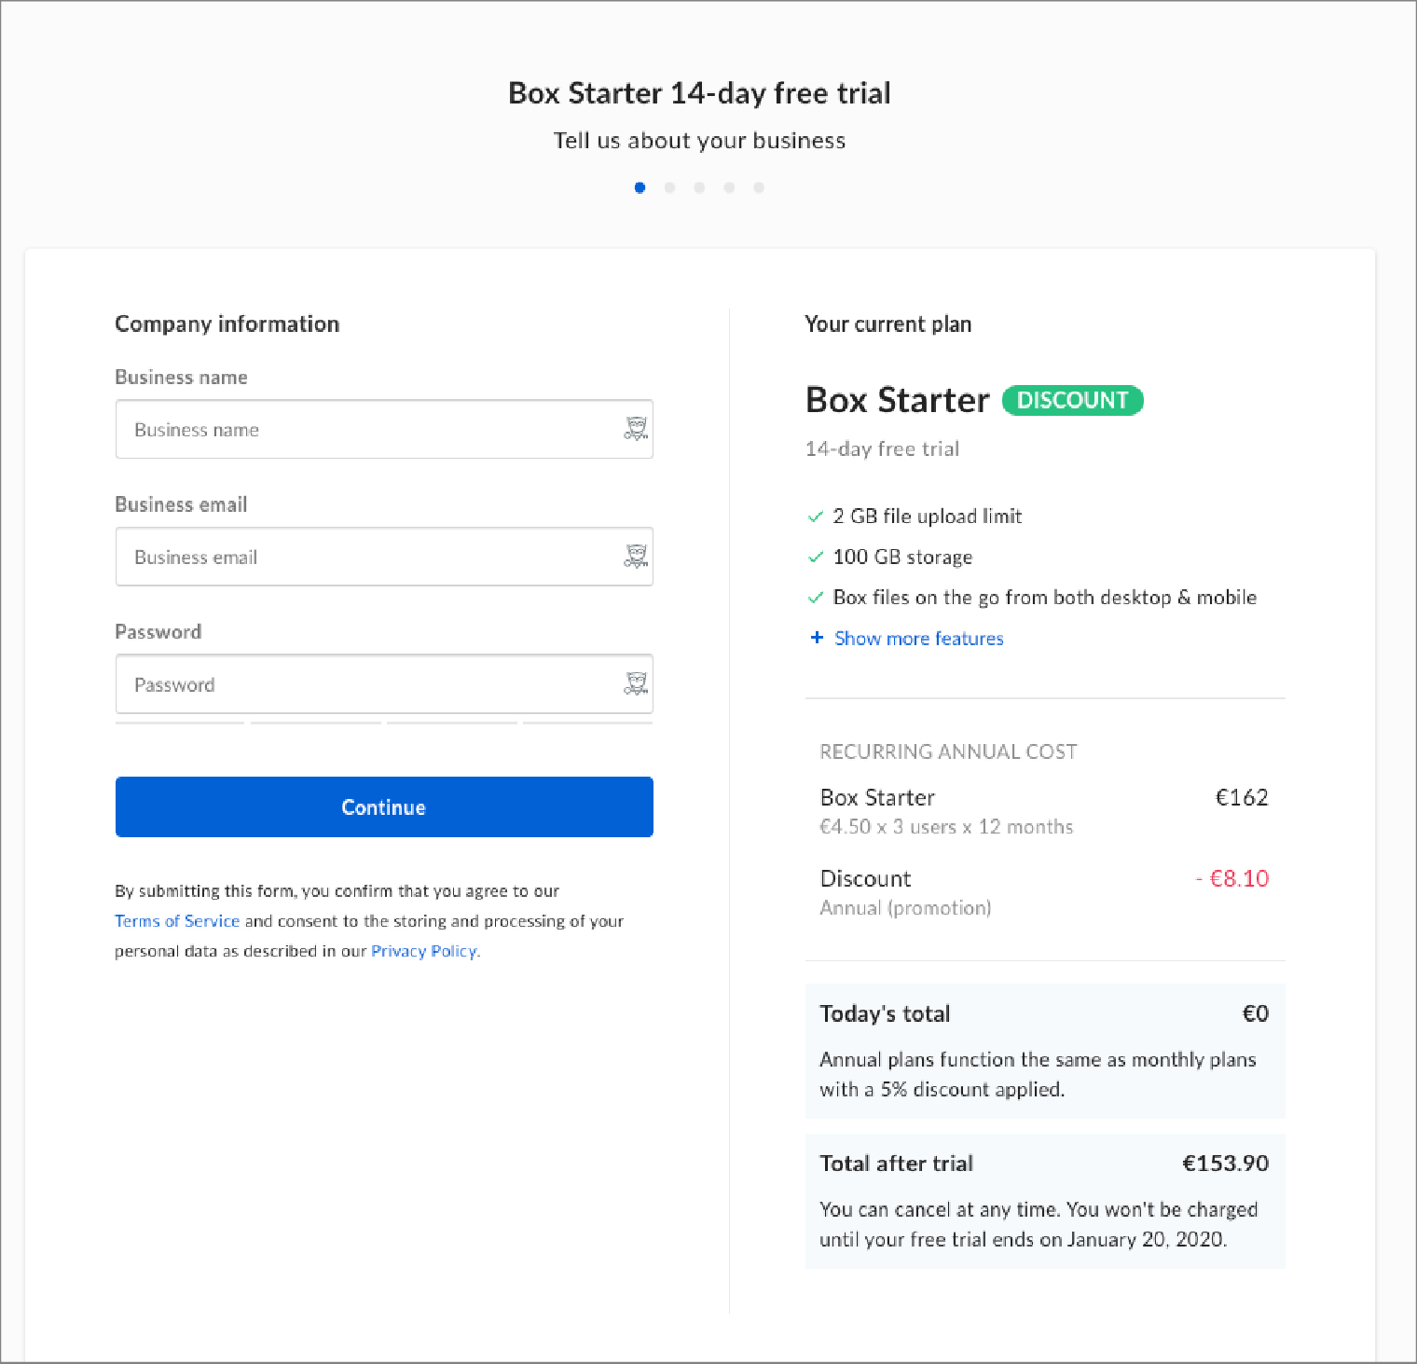Screen dimensions: 1417x1364
Task: Select the second step indicator dot
Action: pos(669,187)
